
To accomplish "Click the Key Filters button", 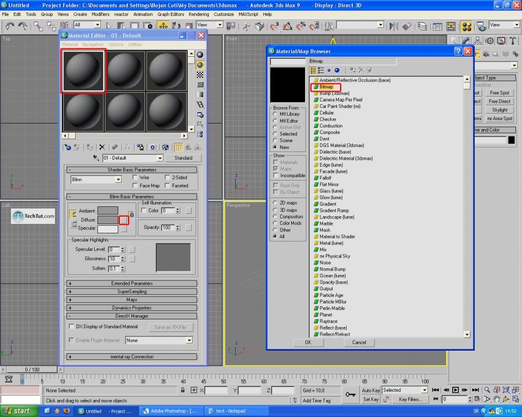I will (410, 399).
